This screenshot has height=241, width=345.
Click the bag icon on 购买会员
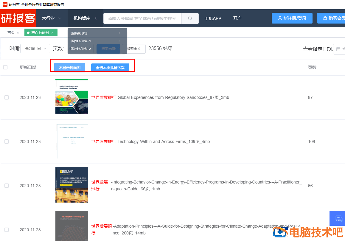point(325,18)
